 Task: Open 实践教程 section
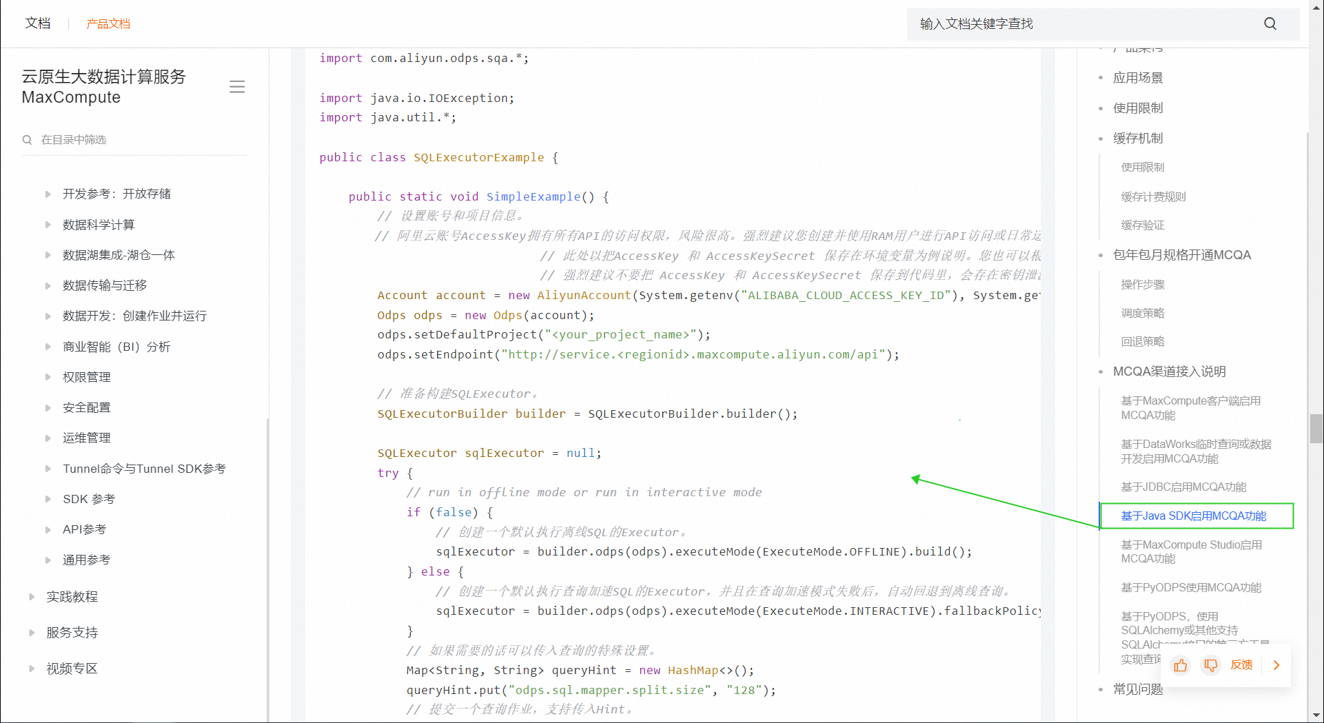pyautogui.click(x=72, y=597)
